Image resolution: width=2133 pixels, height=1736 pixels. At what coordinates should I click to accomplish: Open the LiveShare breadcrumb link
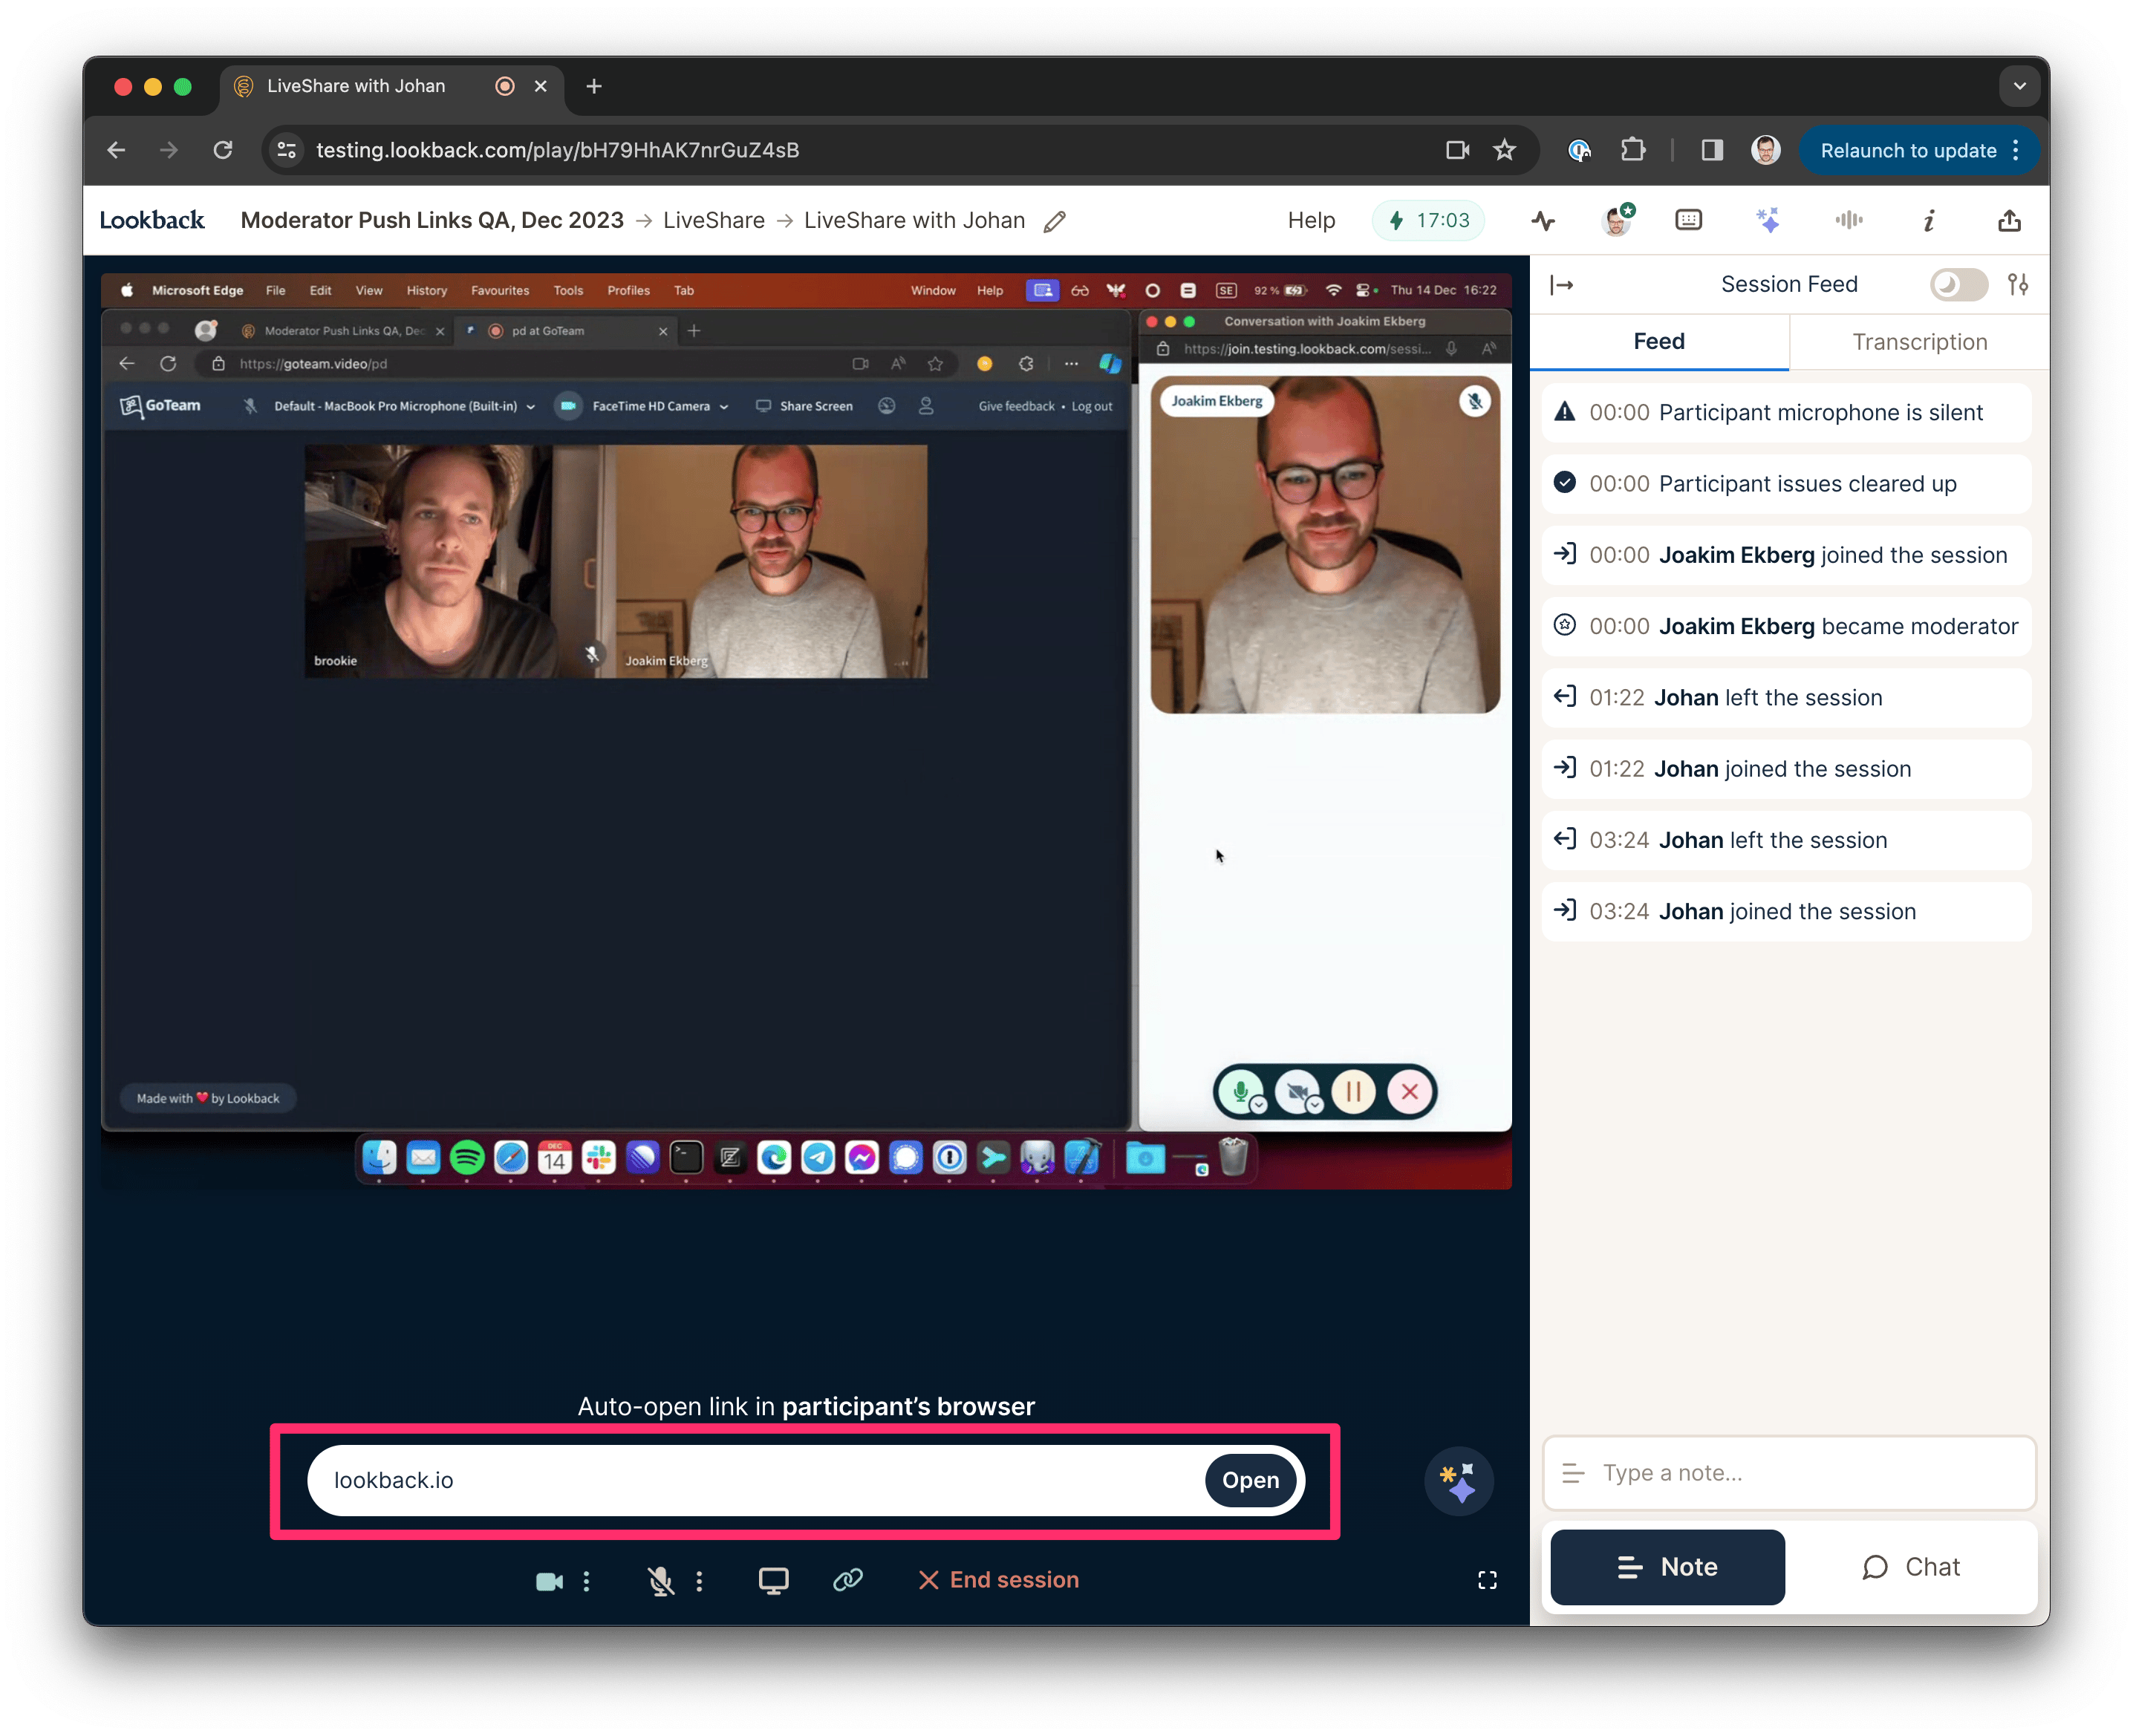click(x=713, y=220)
